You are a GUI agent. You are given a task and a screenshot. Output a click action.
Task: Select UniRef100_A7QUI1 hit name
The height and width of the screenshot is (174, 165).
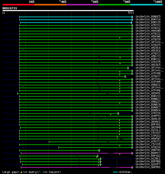coord(148,34)
